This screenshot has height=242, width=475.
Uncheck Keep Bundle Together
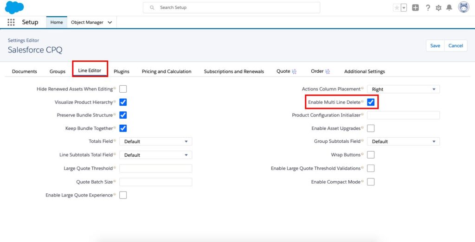coord(123,128)
